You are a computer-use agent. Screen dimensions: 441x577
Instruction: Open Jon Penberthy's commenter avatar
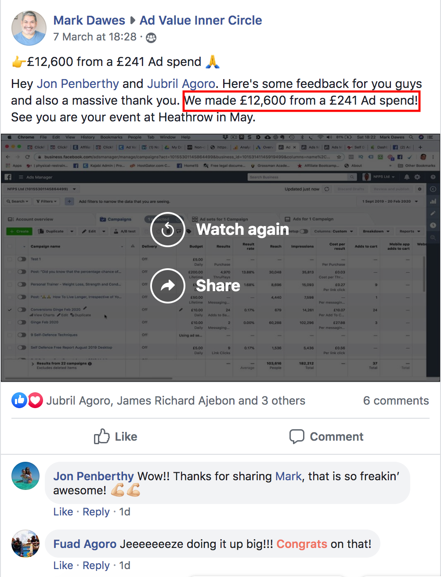pos(25,476)
